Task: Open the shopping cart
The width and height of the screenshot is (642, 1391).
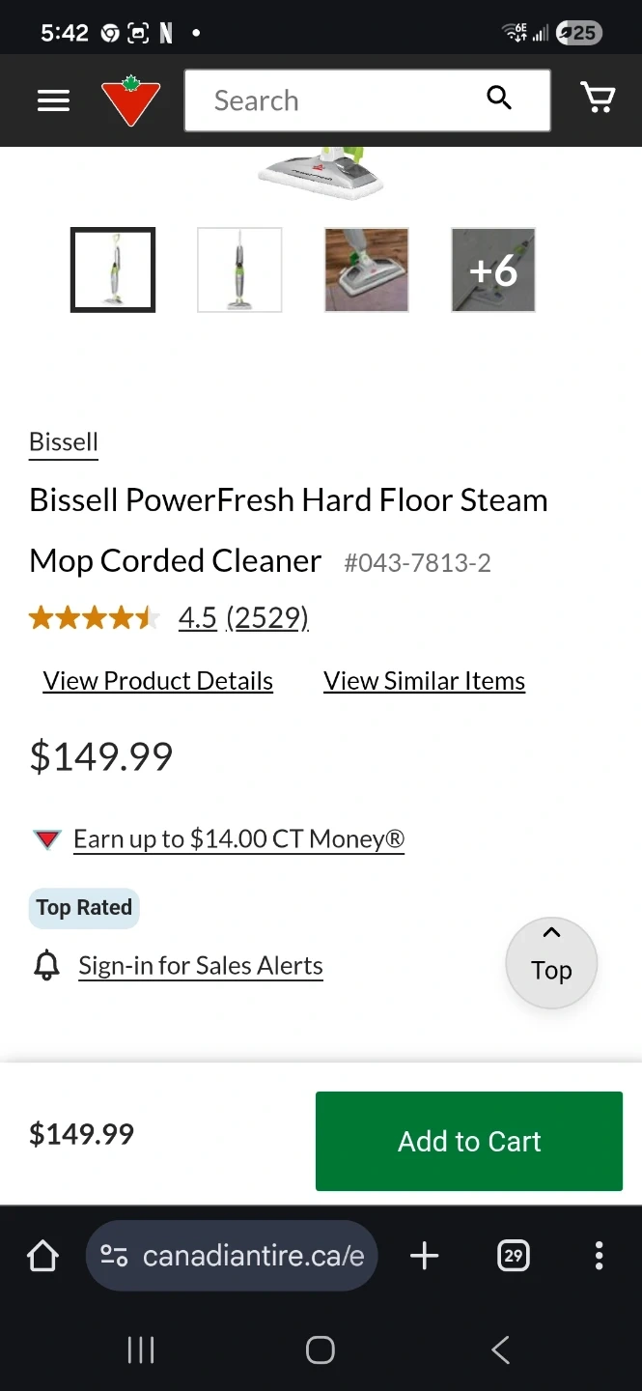Action: pyautogui.click(x=598, y=99)
